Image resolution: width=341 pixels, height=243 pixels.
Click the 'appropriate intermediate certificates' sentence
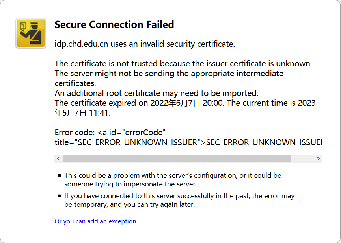[169, 78]
